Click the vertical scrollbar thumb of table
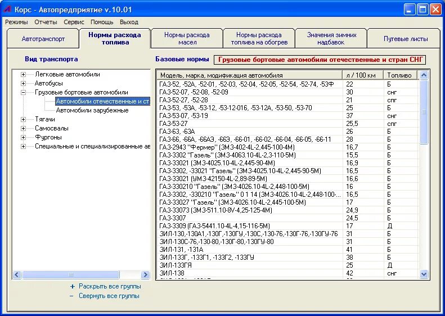This screenshot has height=316, width=445. click(x=424, y=112)
